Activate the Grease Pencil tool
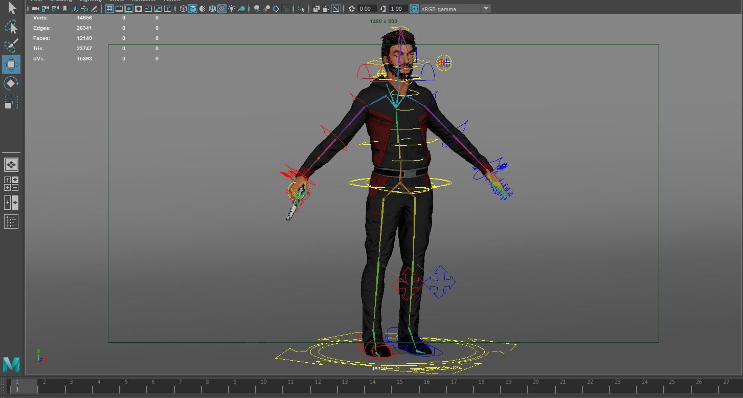 tap(94, 9)
